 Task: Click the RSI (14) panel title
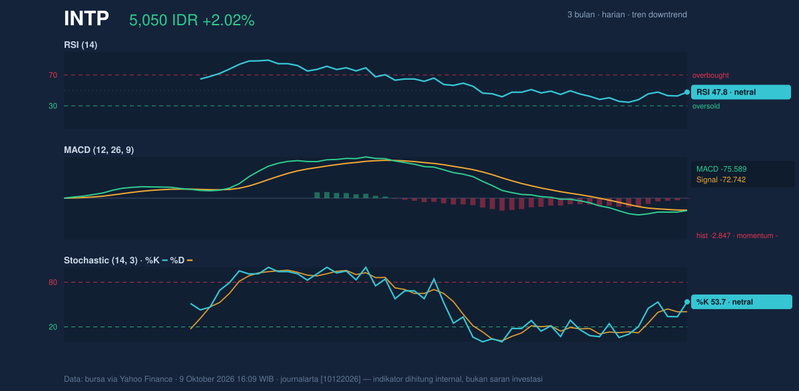(81, 45)
